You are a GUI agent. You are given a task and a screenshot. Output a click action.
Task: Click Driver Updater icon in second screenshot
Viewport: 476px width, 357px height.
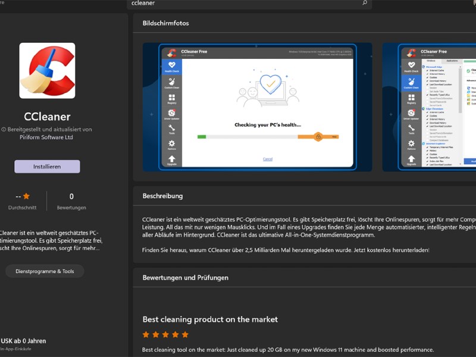click(x=411, y=114)
